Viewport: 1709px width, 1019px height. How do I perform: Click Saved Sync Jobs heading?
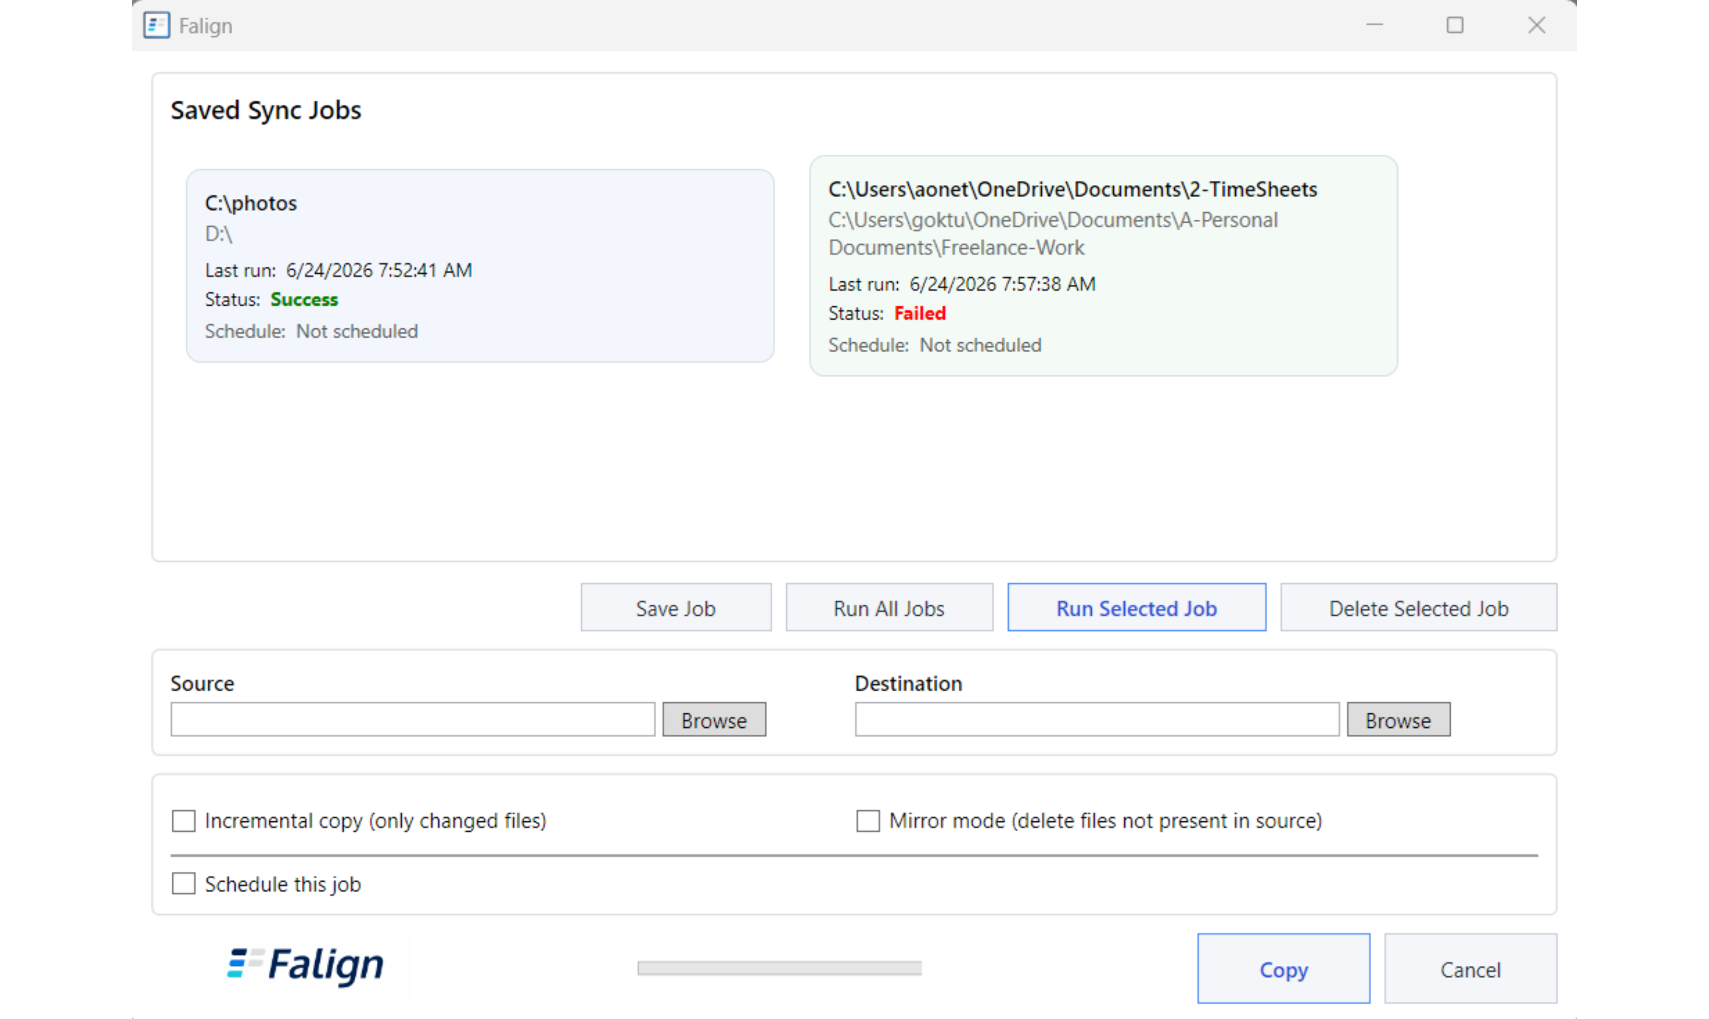(x=266, y=111)
